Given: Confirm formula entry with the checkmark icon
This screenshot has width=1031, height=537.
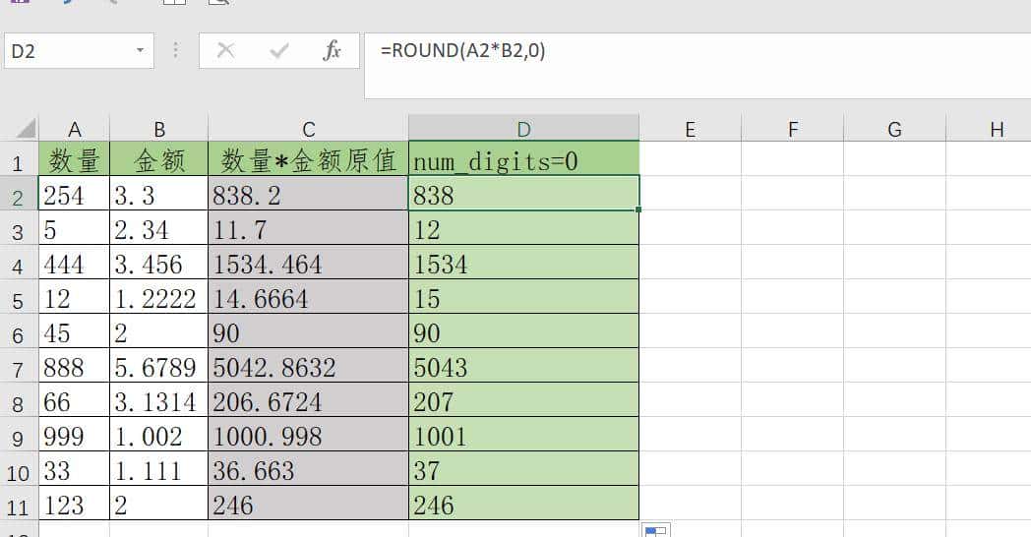Looking at the screenshot, I should (279, 50).
